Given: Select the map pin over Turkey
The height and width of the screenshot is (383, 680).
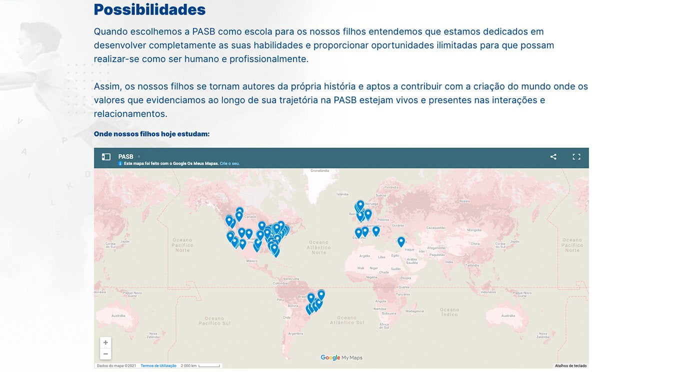Looking at the screenshot, I should 401,241.
